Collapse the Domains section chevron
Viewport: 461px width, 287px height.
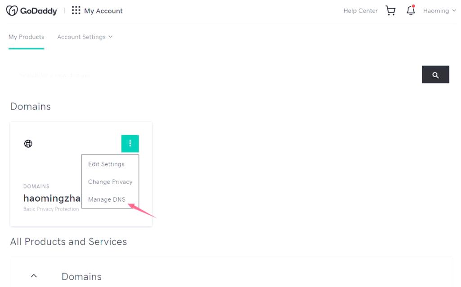pyautogui.click(x=34, y=276)
